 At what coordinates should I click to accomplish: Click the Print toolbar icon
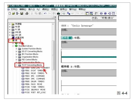[x=27, y=13]
